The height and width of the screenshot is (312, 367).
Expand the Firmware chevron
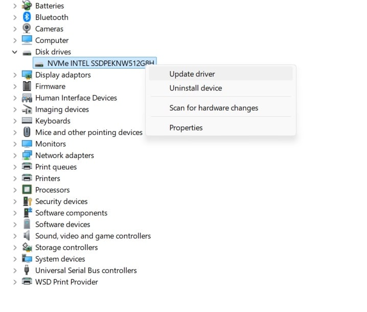click(15, 86)
